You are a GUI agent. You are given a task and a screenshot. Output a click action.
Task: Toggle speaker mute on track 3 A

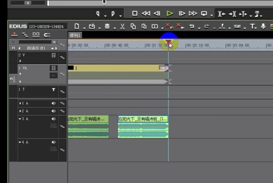pyautogui.click(x=54, y=119)
